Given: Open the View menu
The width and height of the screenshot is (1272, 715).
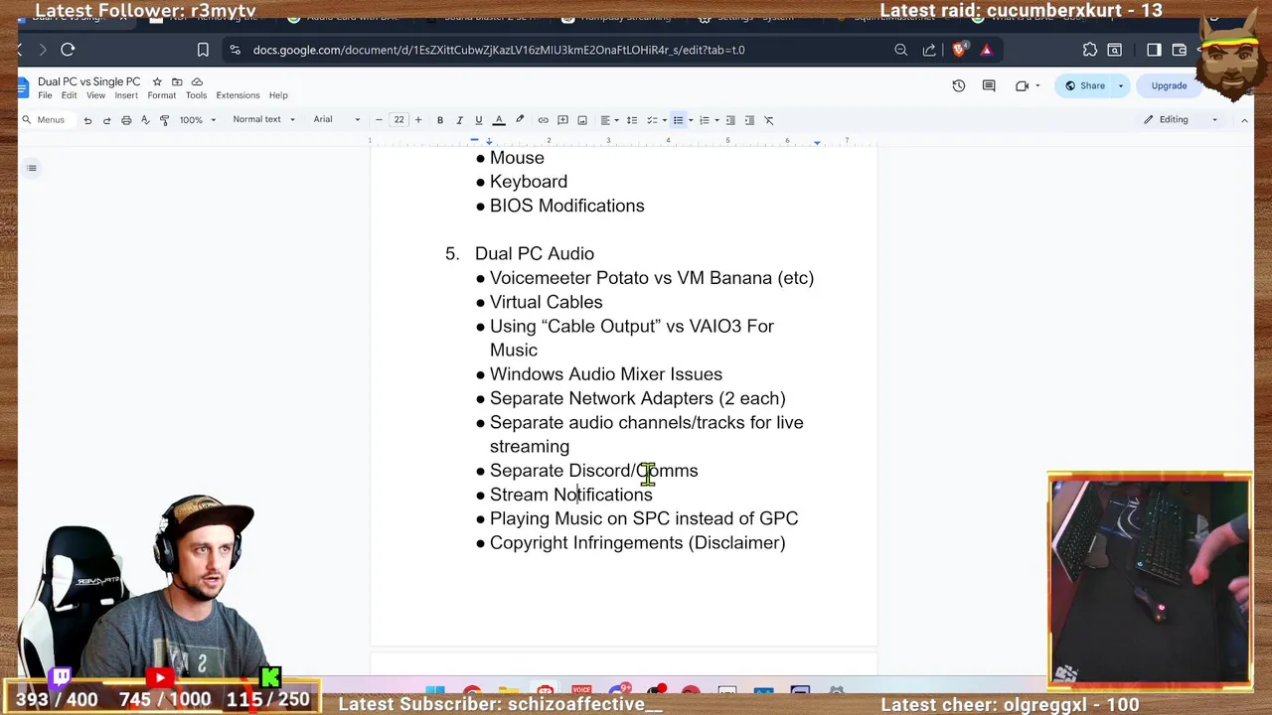Looking at the screenshot, I should click(x=95, y=95).
